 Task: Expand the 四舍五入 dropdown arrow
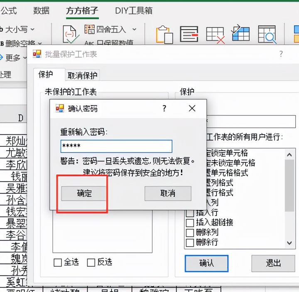(x=135, y=30)
